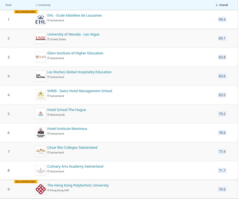Click the Rank column header
Image resolution: width=238 pixels, height=199 pixels.
pos(8,5)
